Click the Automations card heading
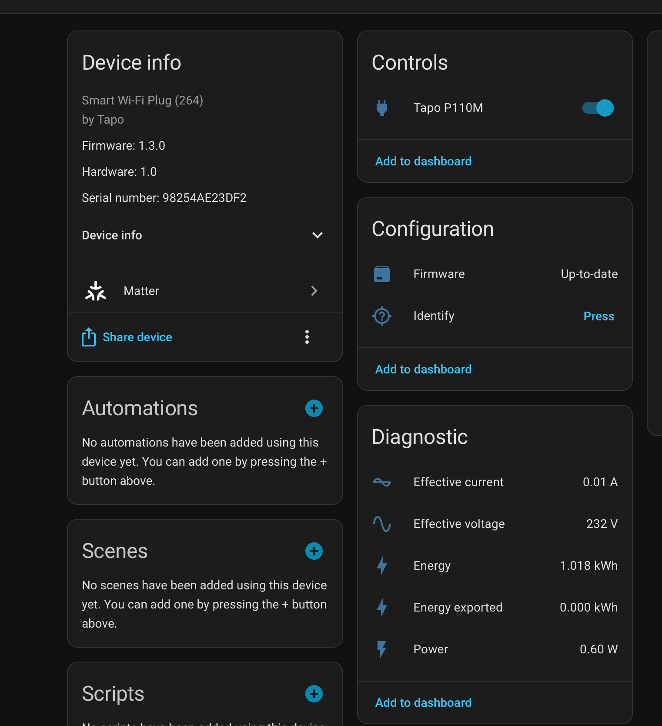 140,408
